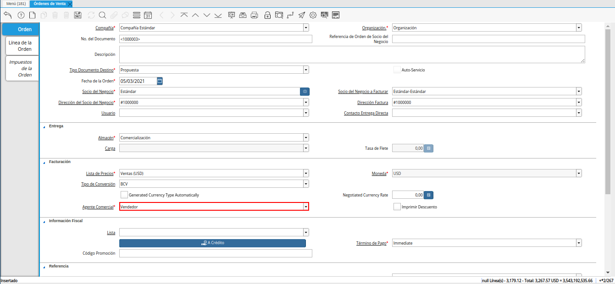This screenshot has width=615, height=284.
Task: Switch to the Menú (181) tab
Action: coord(16,4)
